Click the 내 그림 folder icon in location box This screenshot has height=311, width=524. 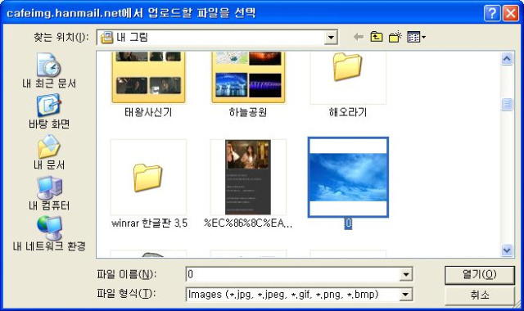point(107,37)
